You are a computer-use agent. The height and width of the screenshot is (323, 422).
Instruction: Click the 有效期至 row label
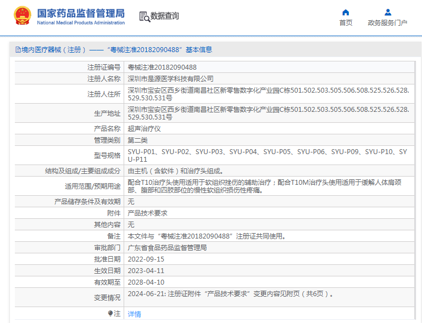point(107,282)
